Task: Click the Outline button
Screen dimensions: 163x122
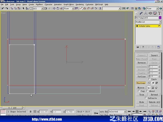Action: tap(142, 76)
